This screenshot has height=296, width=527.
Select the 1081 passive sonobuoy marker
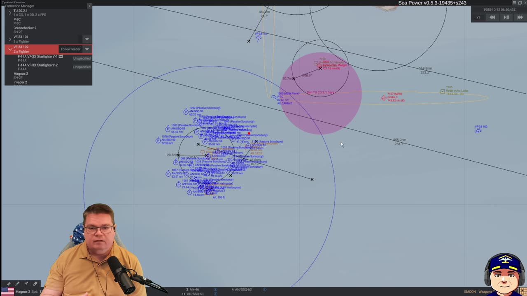click(178, 185)
